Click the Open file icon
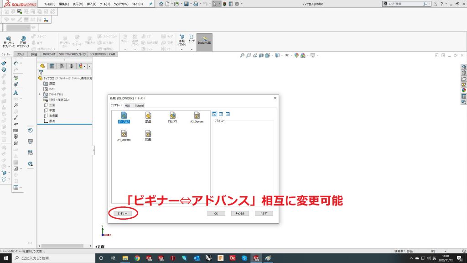 tap(176, 4)
